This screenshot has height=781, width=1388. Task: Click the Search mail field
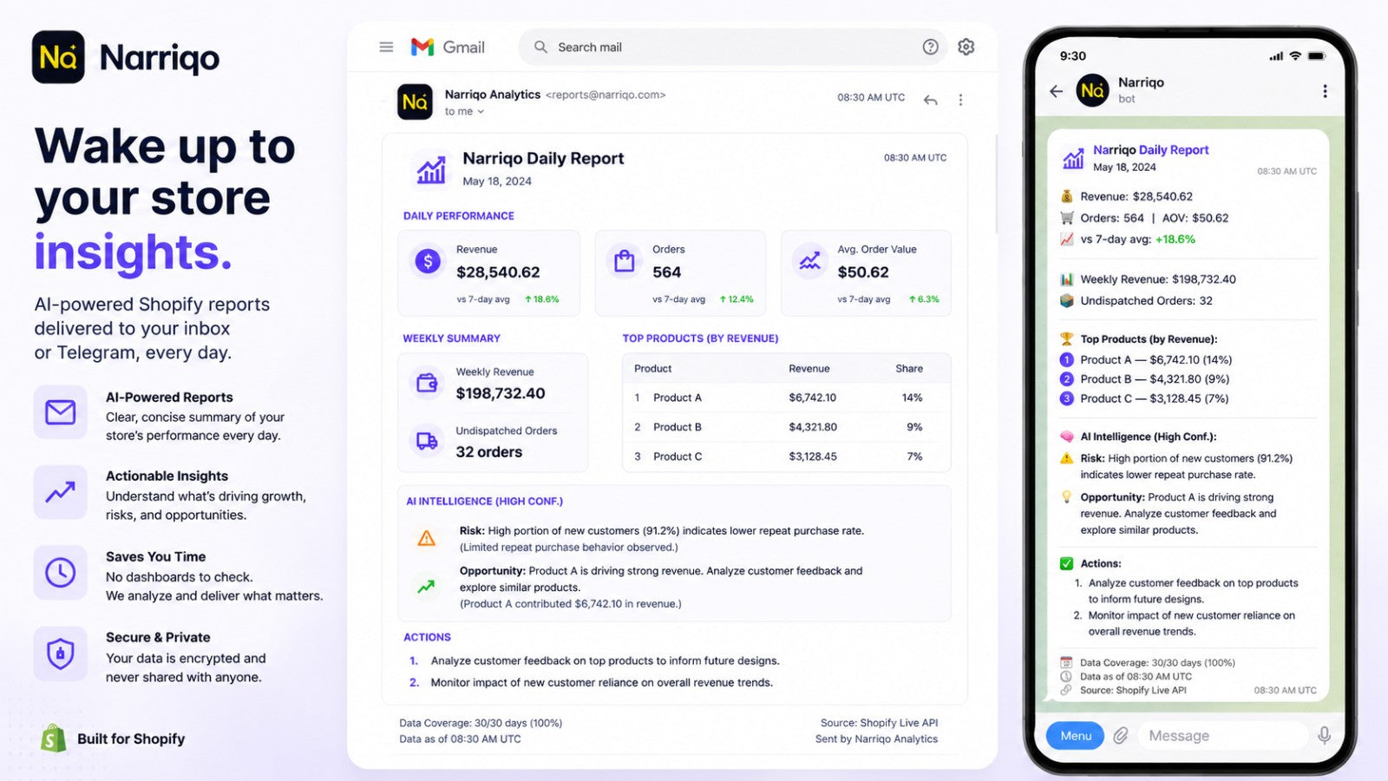click(733, 47)
